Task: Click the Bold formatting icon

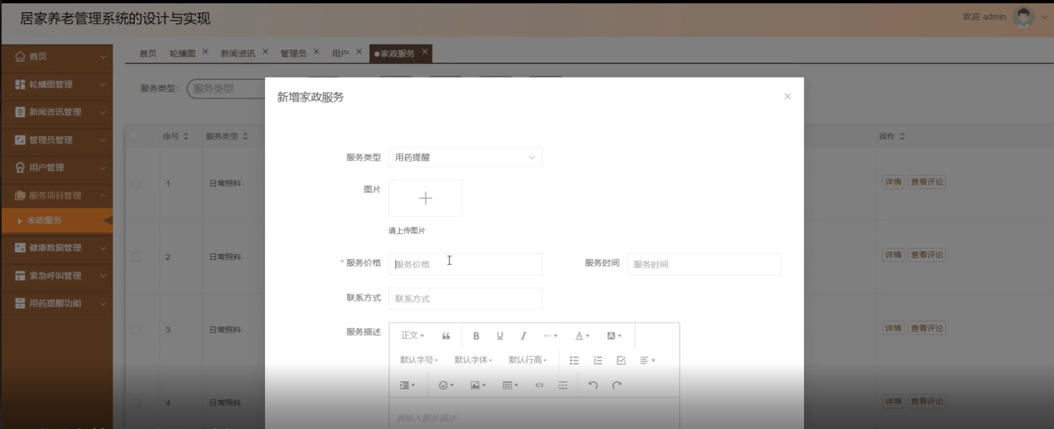Action: tap(476, 336)
